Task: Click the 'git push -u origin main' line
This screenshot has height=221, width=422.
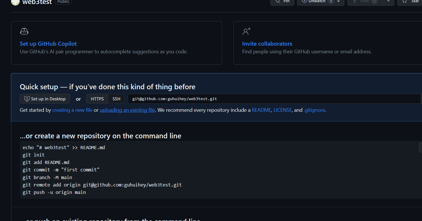Action: [54, 192]
